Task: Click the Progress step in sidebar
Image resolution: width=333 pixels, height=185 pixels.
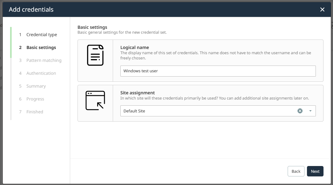Action: (35, 99)
